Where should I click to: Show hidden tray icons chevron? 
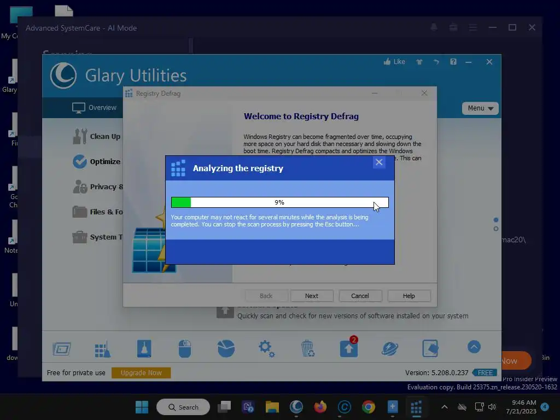[x=444, y=407]
